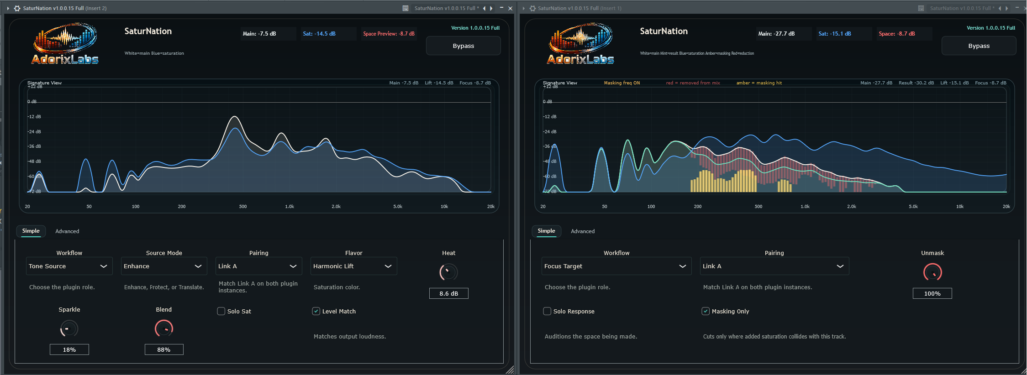Click the Version 1.0.0.15 Full text in Insert 2
The image size is (1027, 375).
click(x=475, y=28)
